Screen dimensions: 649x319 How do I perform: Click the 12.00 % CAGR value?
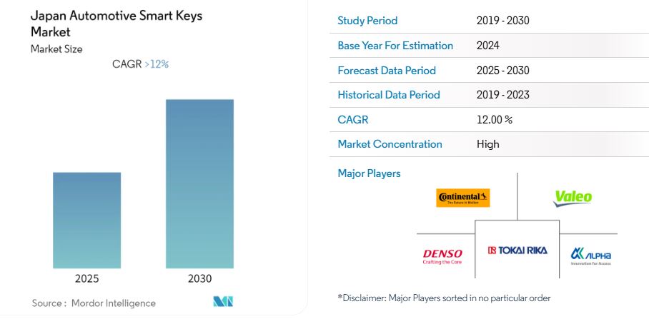pyautogui.click(x=495, y=120)
